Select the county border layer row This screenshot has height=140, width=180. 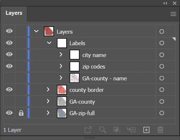90,90
